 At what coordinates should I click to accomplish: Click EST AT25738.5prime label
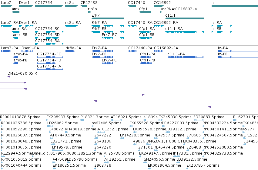pos(119,153)
